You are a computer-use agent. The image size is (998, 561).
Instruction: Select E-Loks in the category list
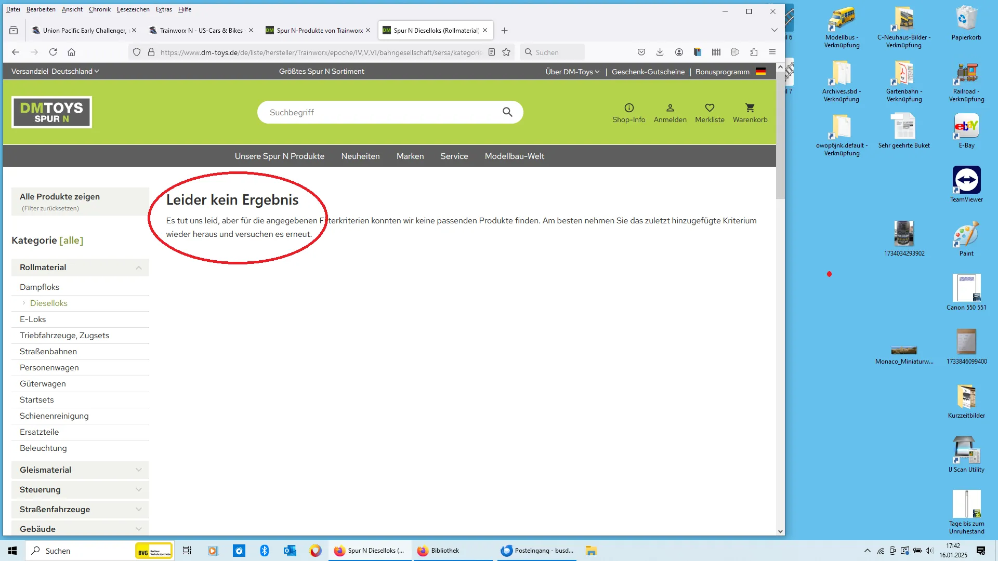pos(33,319)
